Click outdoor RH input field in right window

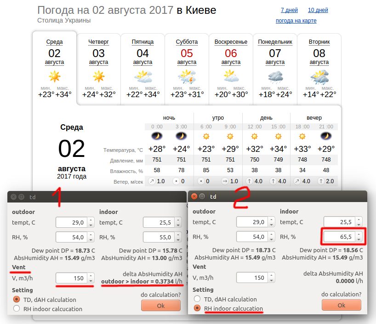(251, 237)
